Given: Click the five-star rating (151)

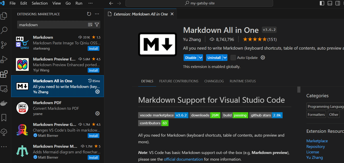Looking at the screenshot, I should tap(260, 40).
